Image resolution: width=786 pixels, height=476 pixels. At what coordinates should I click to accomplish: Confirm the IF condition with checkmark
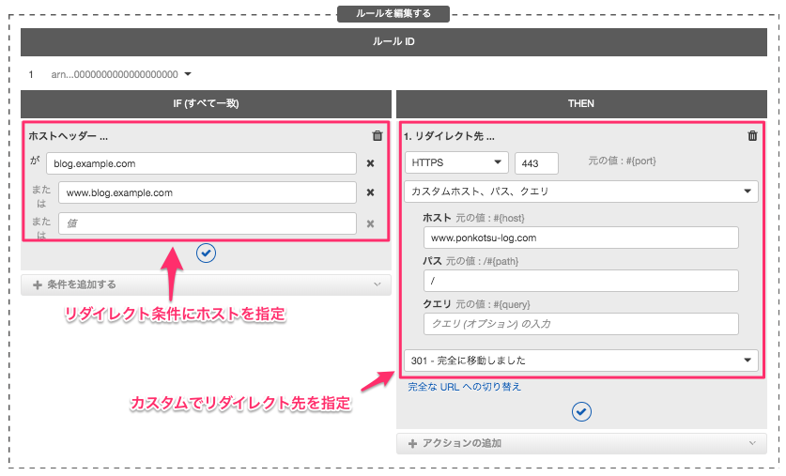pos(206,253)
